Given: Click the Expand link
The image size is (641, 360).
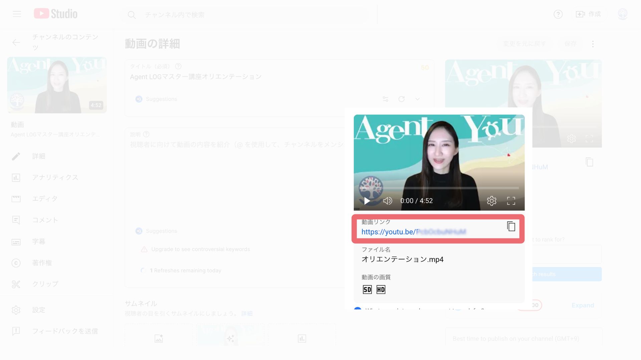Looking at the screenshot, I should pos(583,305).
